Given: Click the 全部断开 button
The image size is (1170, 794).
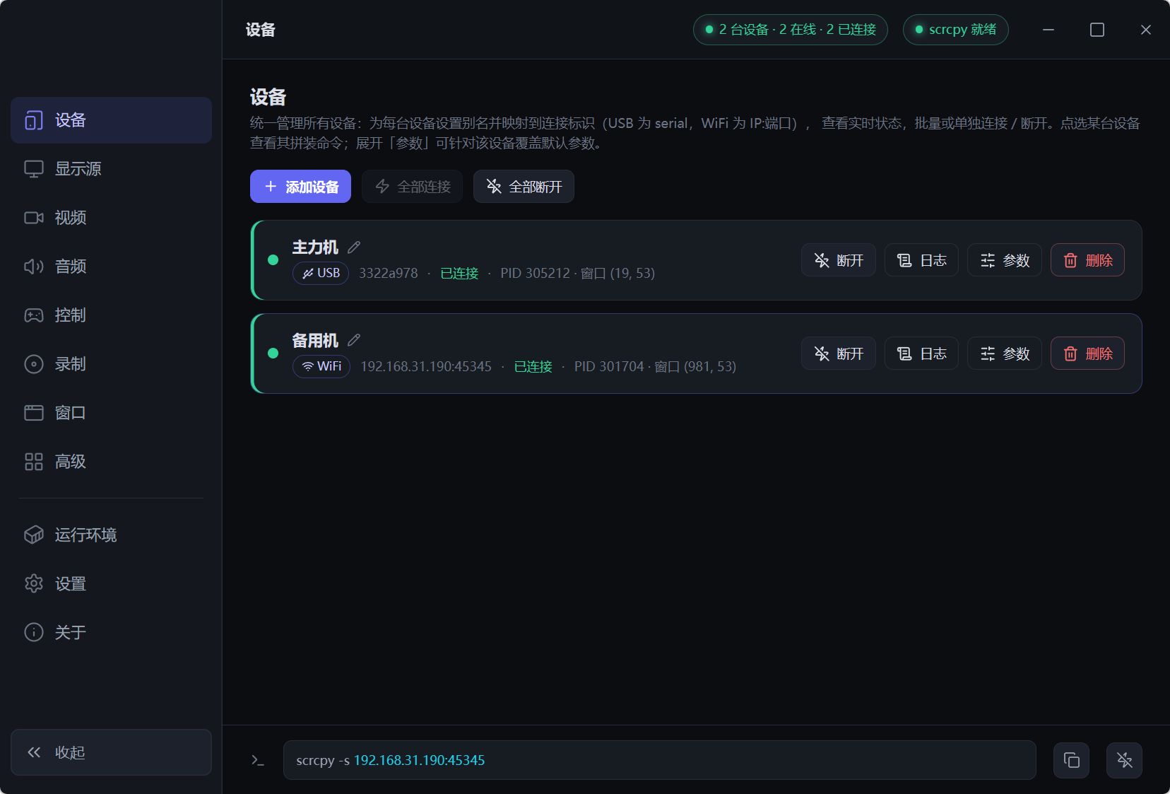Looking at the screenshot, I should 524,187.
